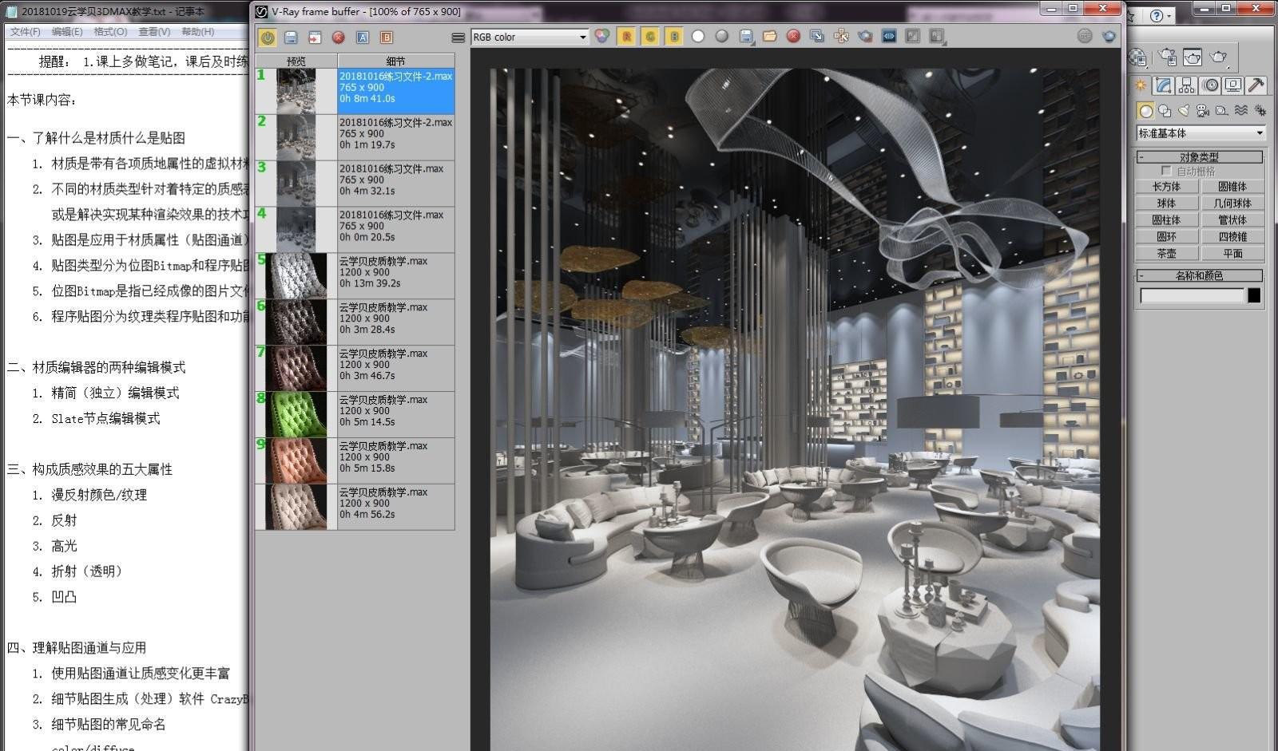Remove selected image from V-Ray history
This screenshot has width=1278, height=751.
(x=339, y=38)
